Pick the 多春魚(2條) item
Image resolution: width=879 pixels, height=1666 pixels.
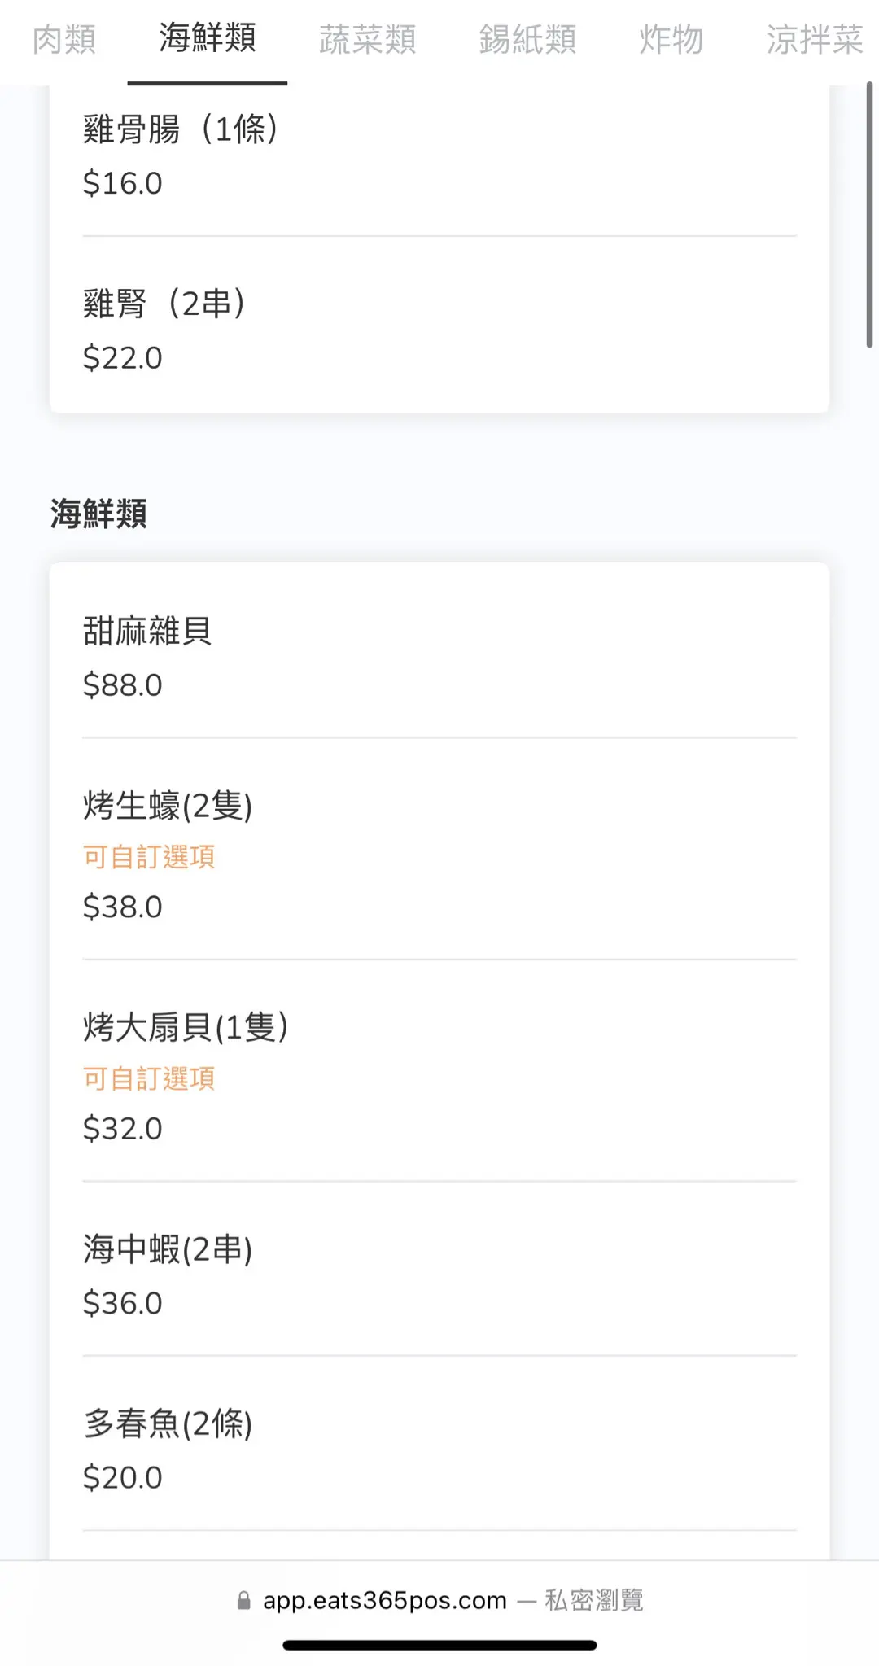[x=439, y=1449]
